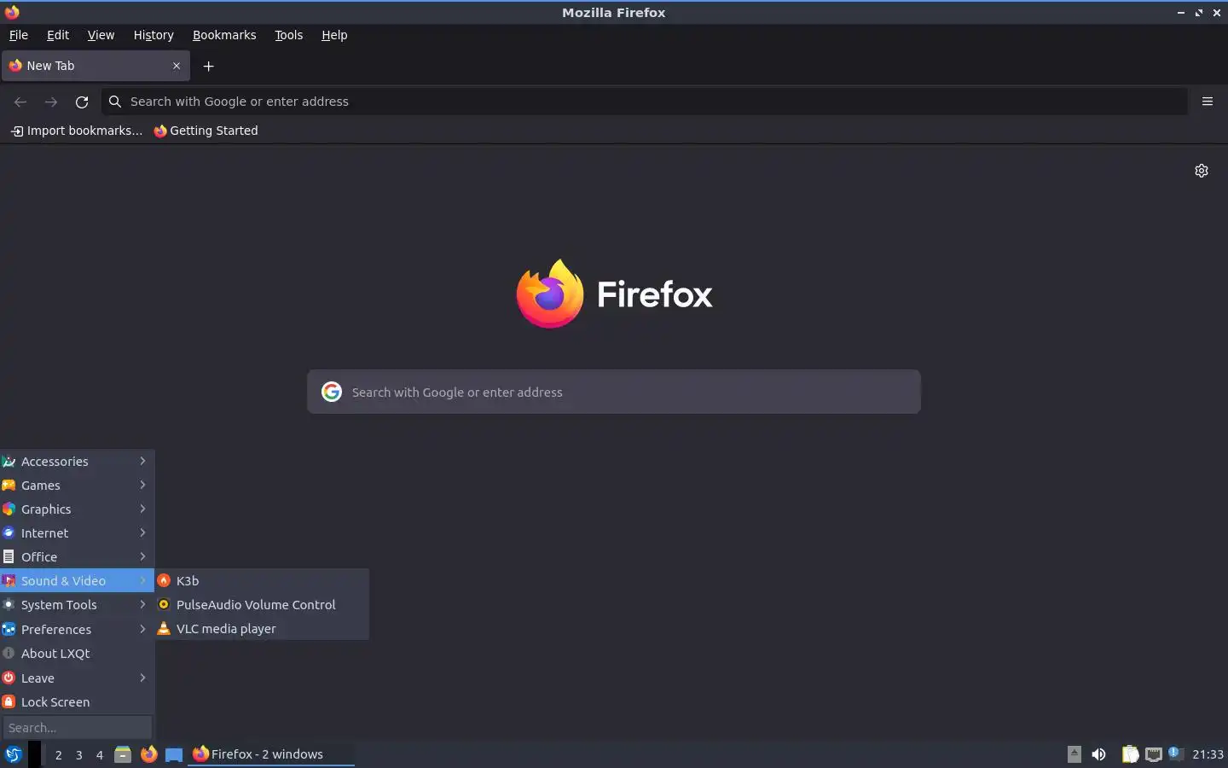Expand the Graphics menu category
Viewport: 1228px width, 768px height.
pos(77,509)
